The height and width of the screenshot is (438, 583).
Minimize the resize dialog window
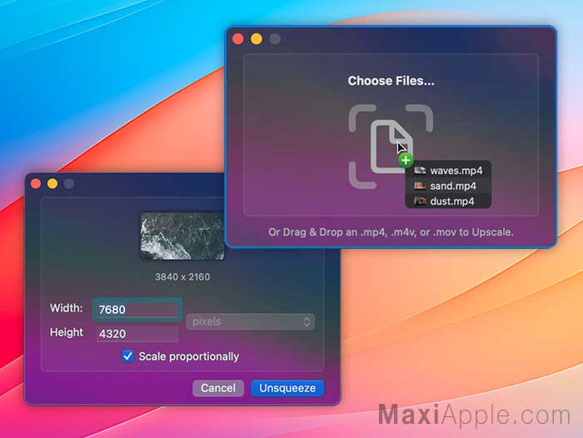(52, 184)
